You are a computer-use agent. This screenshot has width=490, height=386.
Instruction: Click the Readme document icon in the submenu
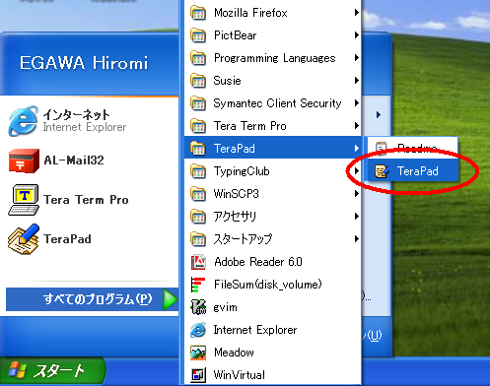382,148
